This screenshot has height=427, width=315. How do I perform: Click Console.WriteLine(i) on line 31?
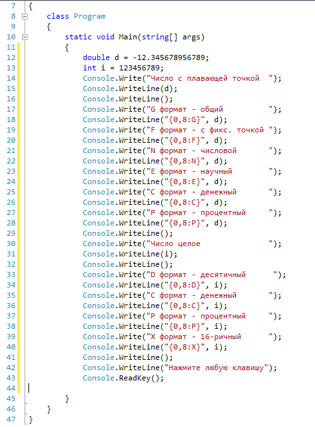click(x=130, y=255)
